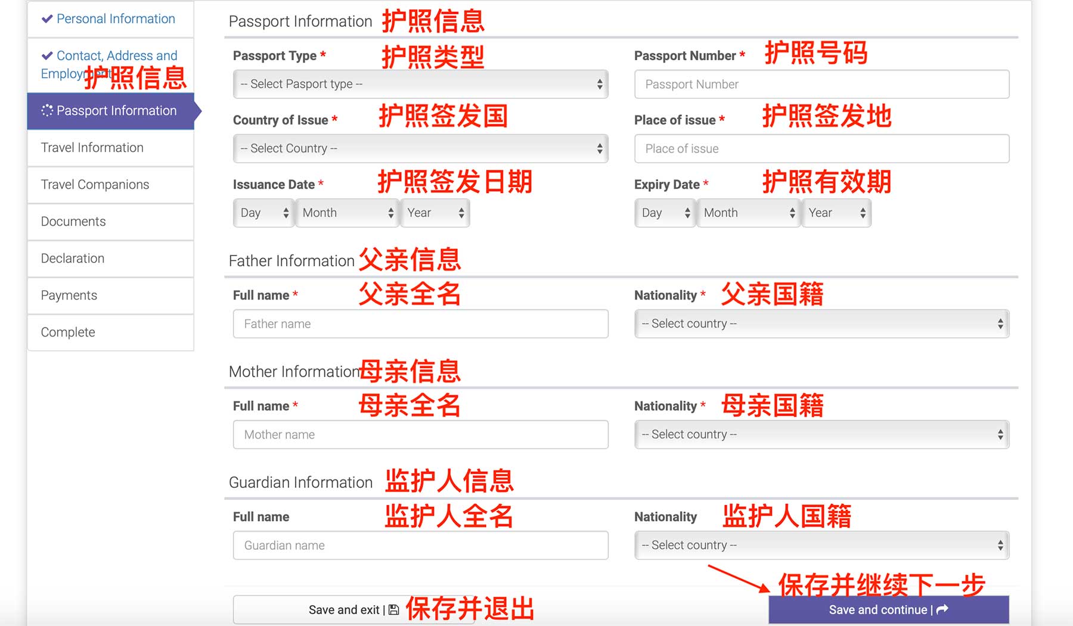The height and width of the screenshot is (626, 1073).
Task: Click the floppy disk icon on Save and exit
Action: [393, 610]
